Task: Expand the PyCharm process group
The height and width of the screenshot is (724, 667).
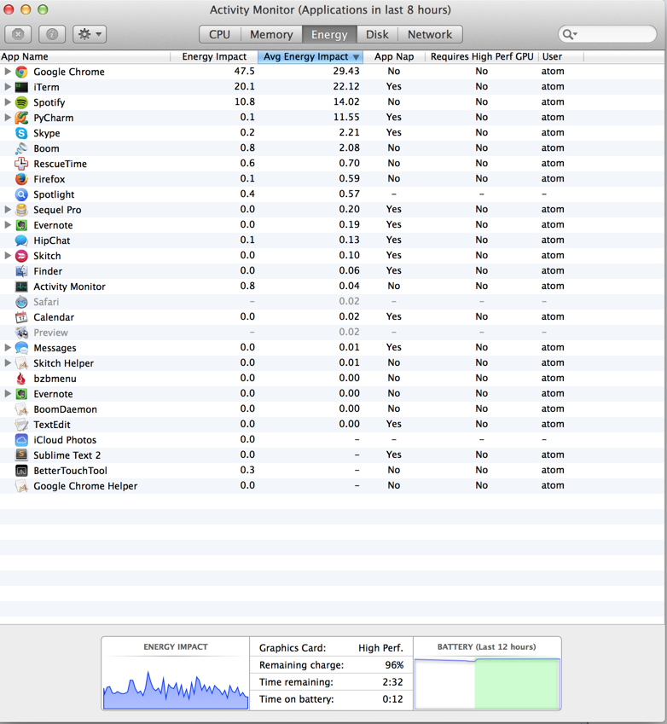Action: [x=8, y=118]
